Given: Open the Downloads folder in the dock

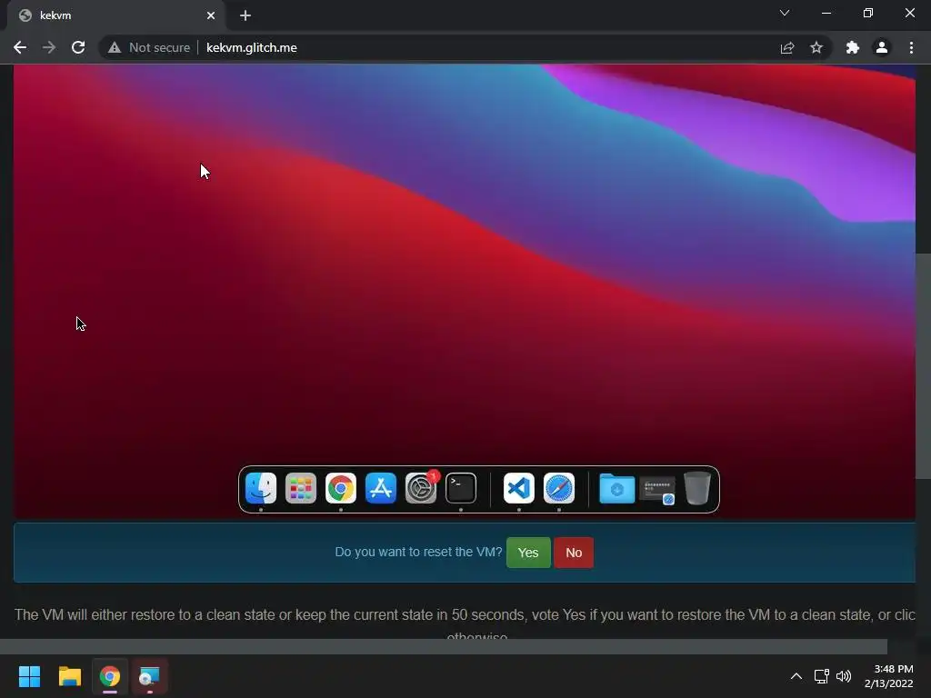Looking at the screenshot, I should [617, 488].
